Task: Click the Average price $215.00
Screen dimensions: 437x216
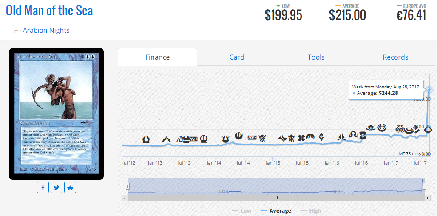Action: (347, 15)
